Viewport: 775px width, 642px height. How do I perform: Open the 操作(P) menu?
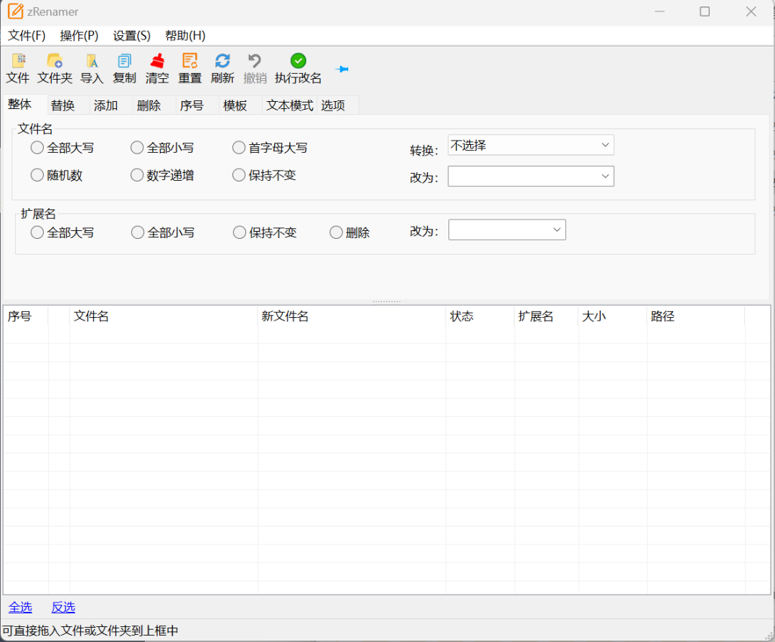[x=79, y=36]
